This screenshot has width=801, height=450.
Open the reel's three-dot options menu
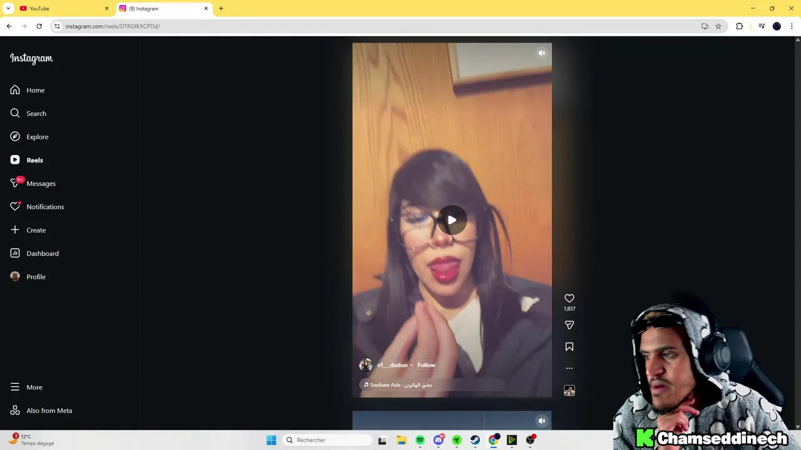click(x=569, y=368)
